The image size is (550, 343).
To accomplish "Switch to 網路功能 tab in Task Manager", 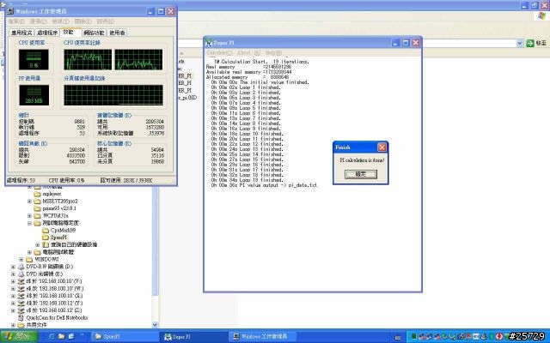I will click(x=94, y=33).
